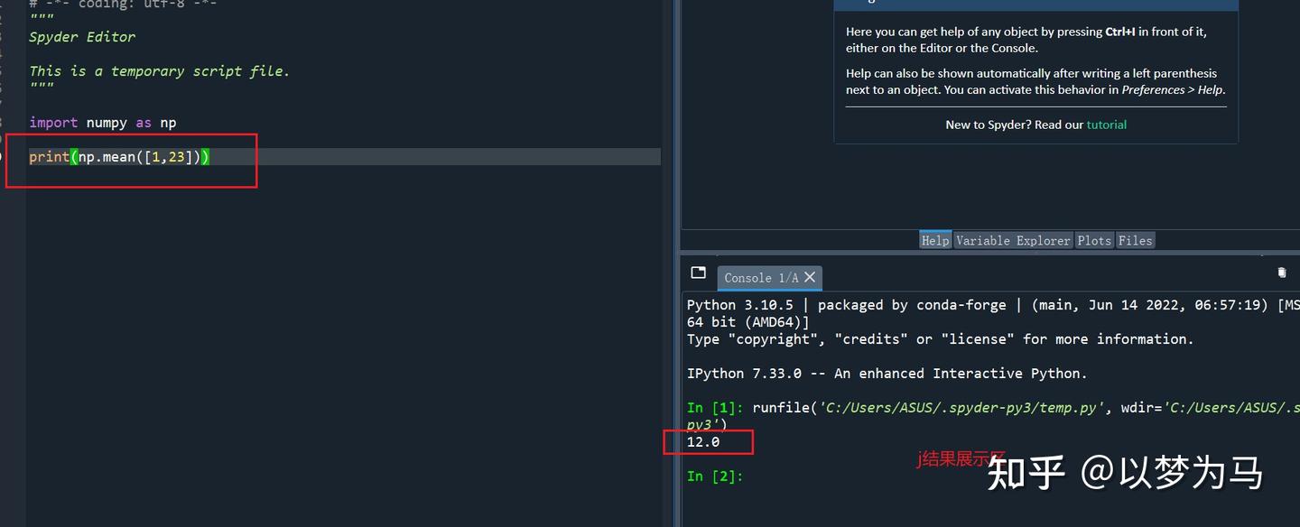Switch to the Help pane tab

tap(935, 240)
